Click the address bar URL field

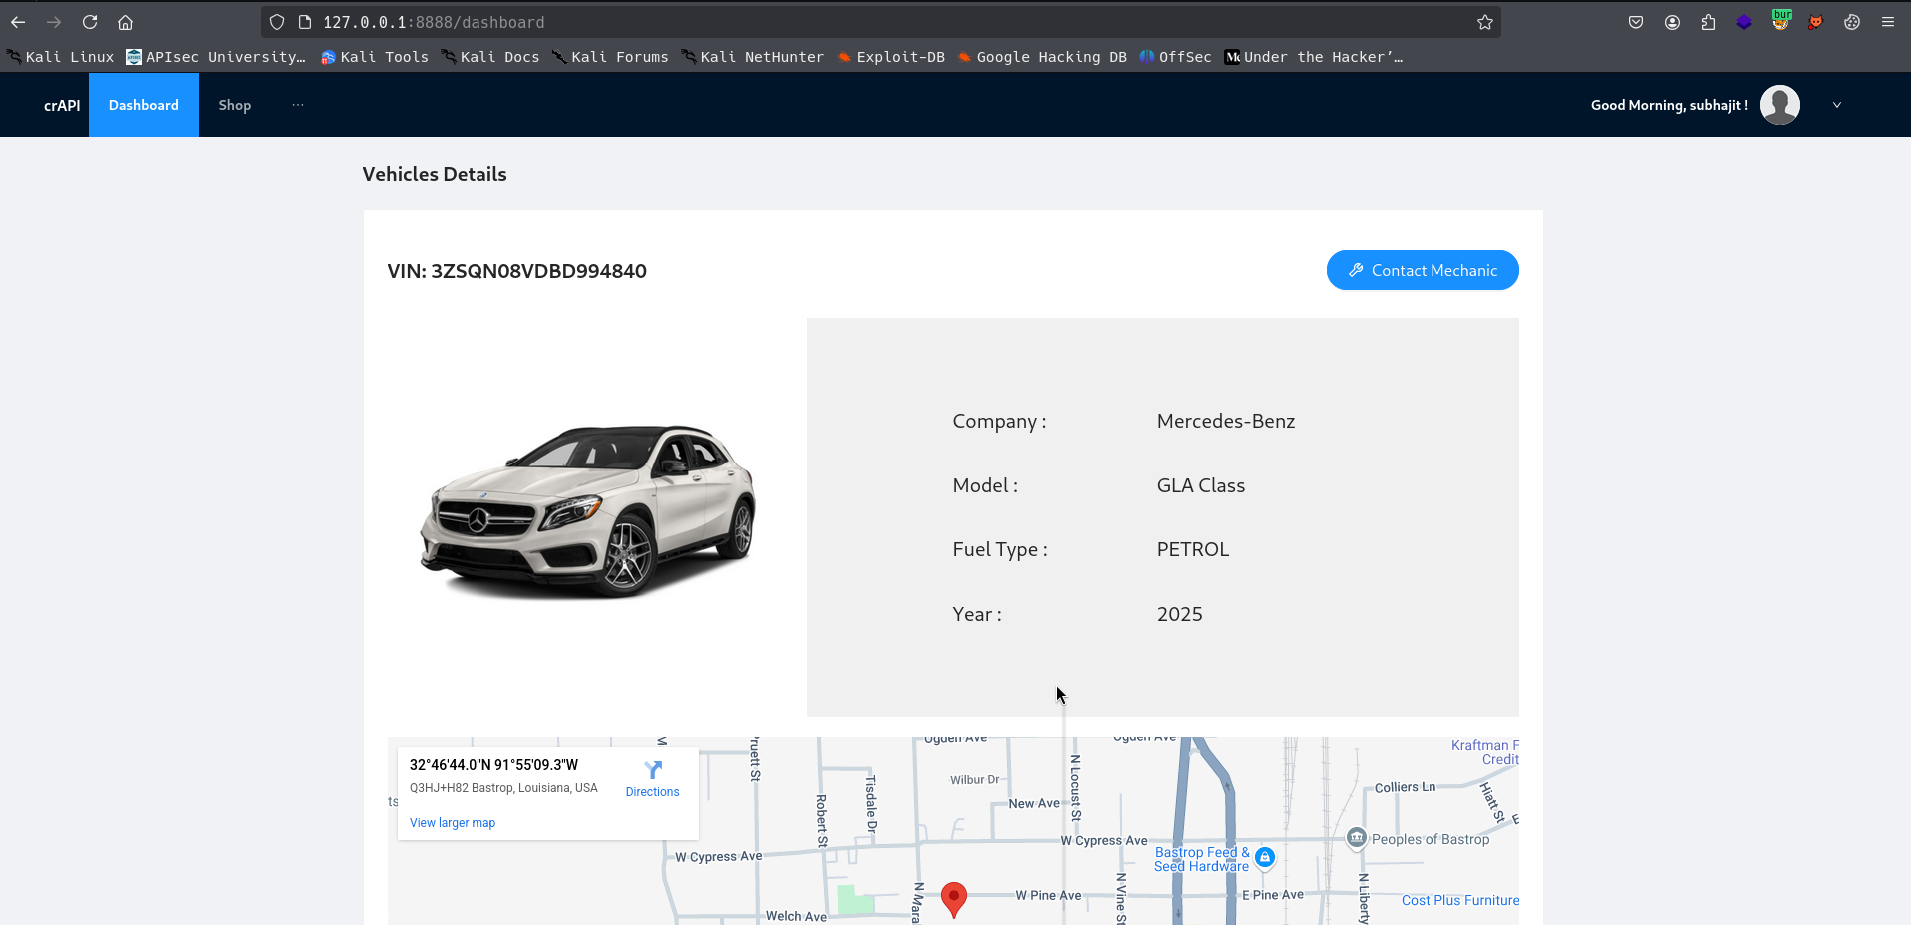(879, 22)
